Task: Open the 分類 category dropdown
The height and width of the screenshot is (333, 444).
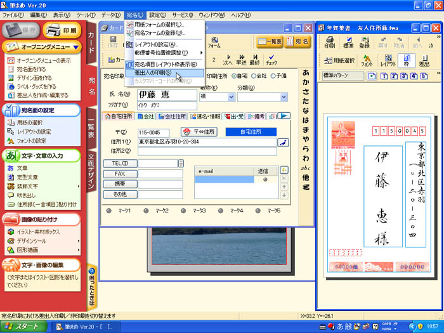Action: coord(284,97)
